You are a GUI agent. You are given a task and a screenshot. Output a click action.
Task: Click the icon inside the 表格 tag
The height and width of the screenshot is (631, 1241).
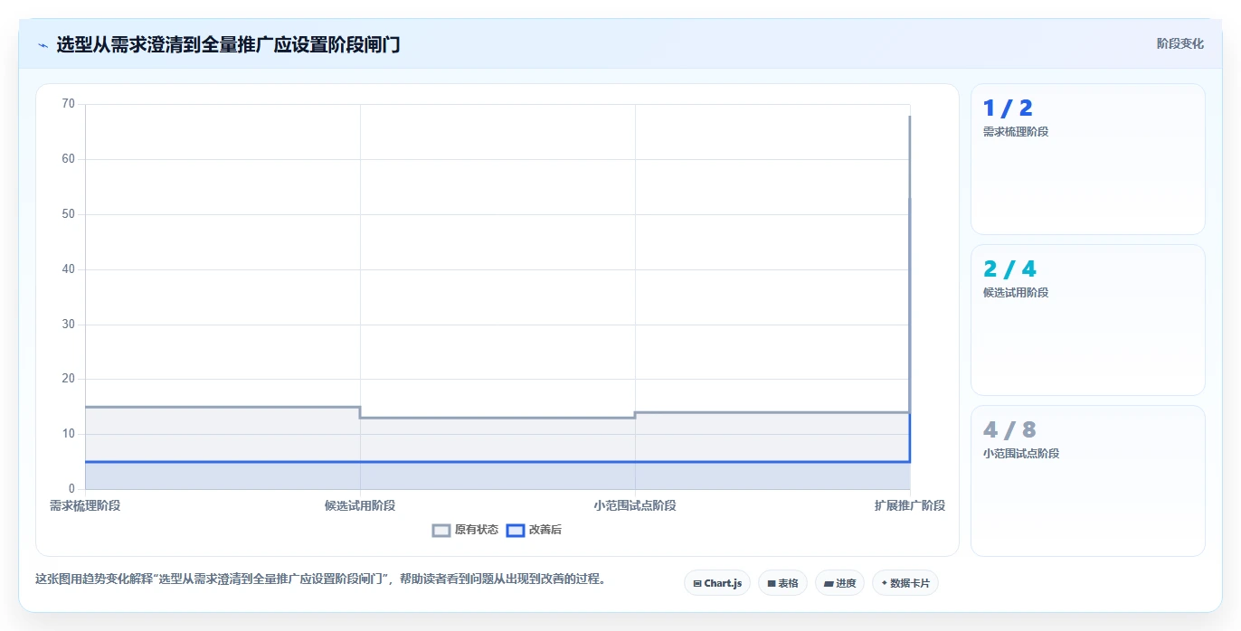pos(772,584)
